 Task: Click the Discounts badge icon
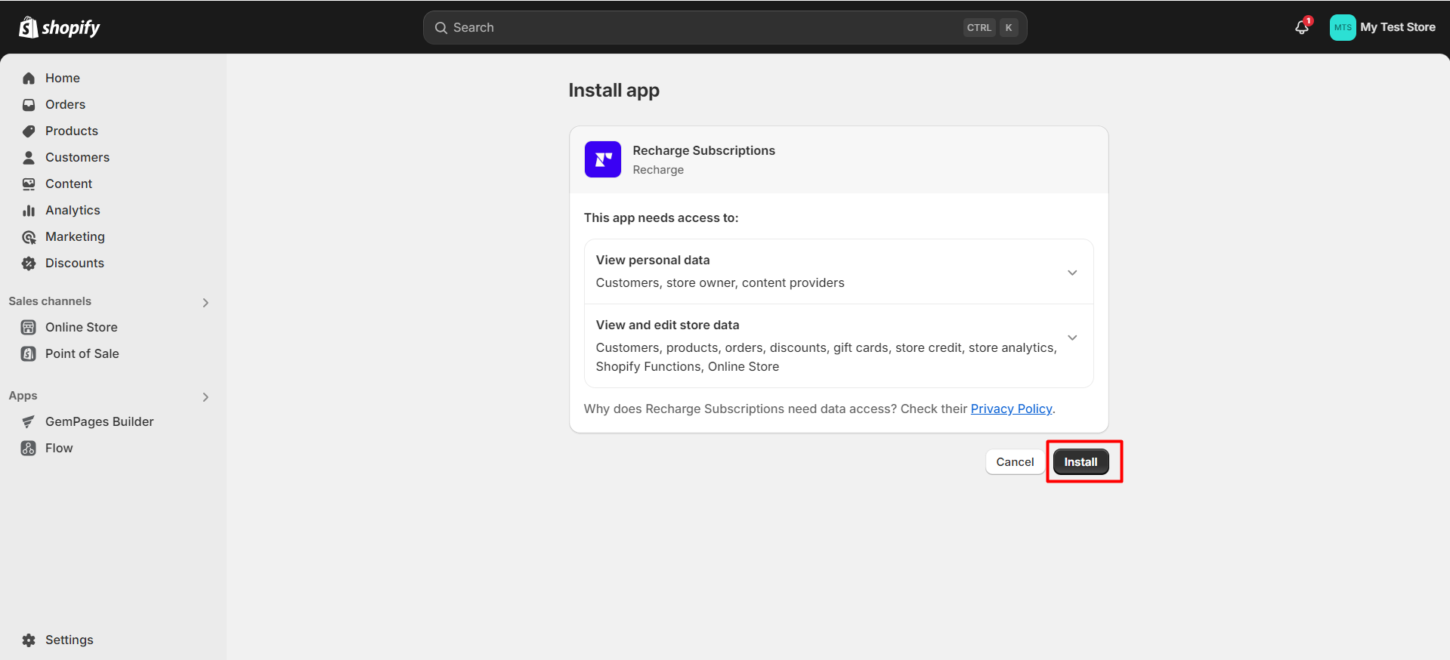point(29,263)
